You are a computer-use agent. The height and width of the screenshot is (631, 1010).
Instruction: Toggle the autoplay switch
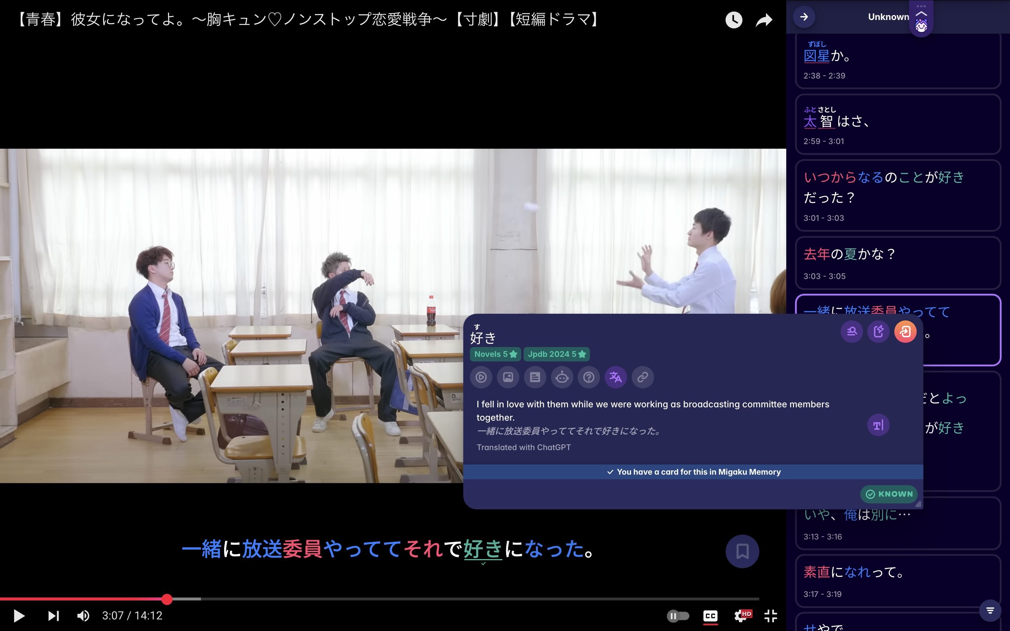[678, 616]
